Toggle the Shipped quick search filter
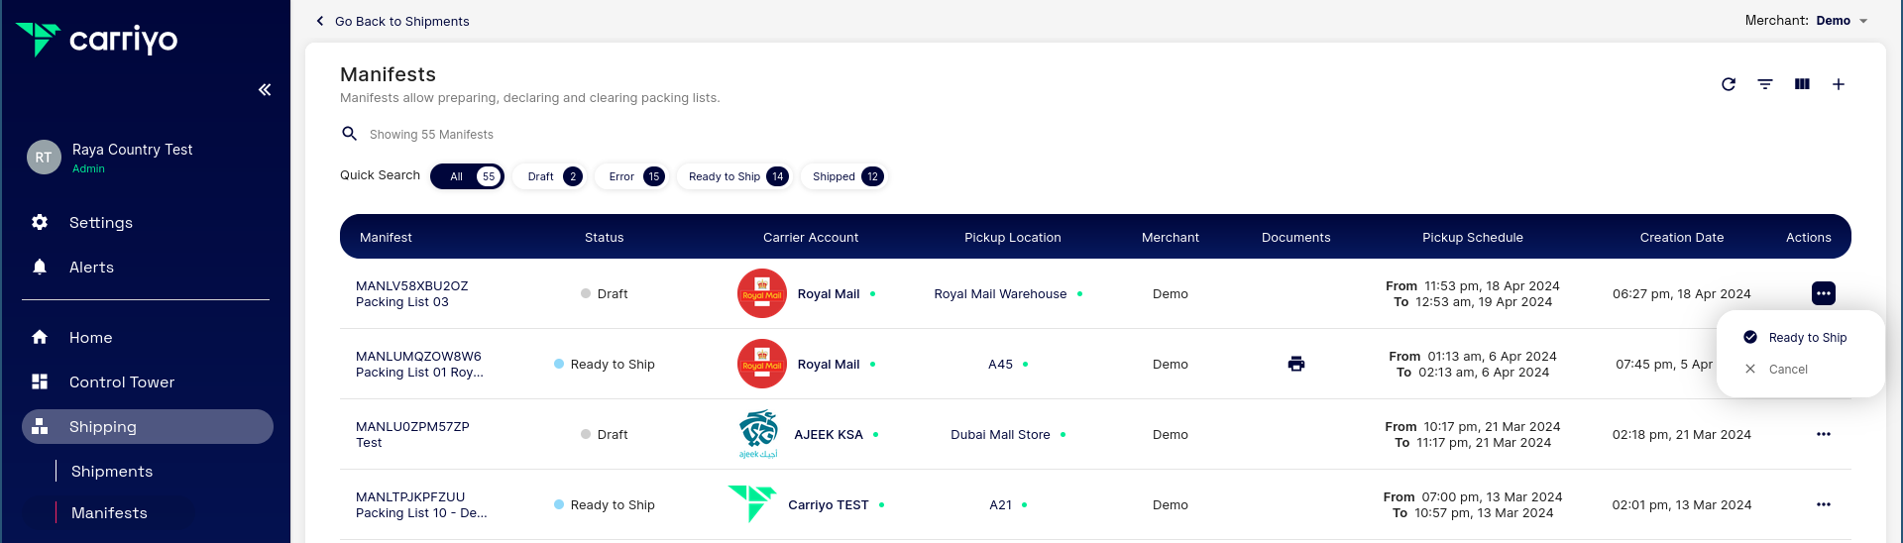Image resolution: width=1903 pixels, height=543 pixels. click(x=842, y=176)
